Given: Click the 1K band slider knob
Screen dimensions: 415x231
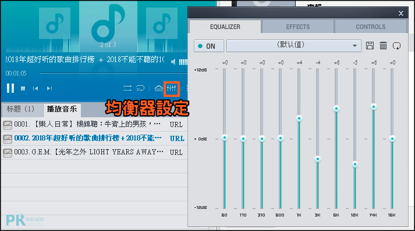Looking at the screenshot, I should tap(299, 118).
